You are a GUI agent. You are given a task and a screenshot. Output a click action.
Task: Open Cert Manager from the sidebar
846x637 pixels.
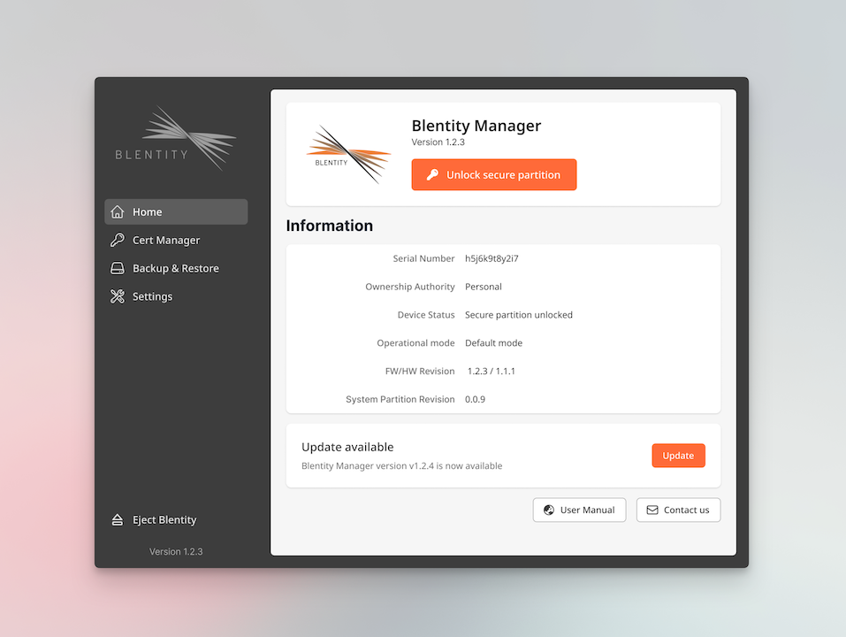[x=165, y=240]
